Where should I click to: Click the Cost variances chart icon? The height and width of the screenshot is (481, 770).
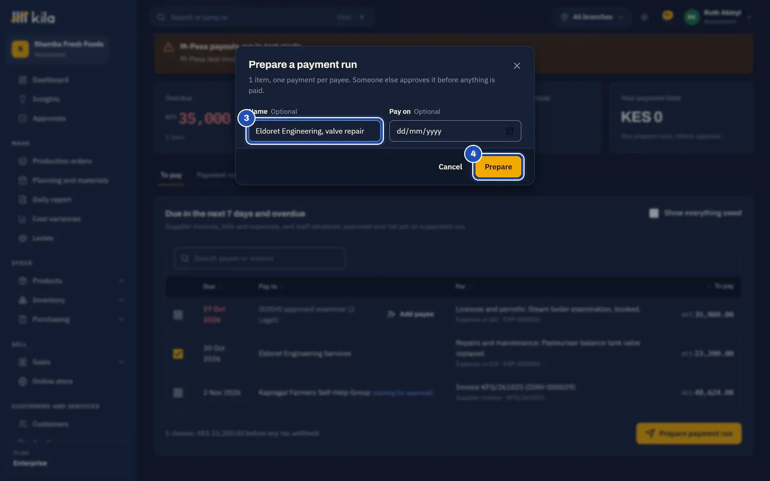coord(22,219)
